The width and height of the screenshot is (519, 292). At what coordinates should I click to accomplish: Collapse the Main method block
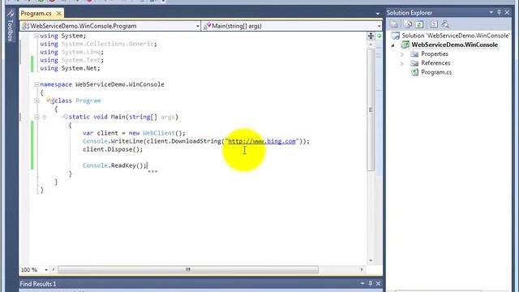[x=36, y=117]
